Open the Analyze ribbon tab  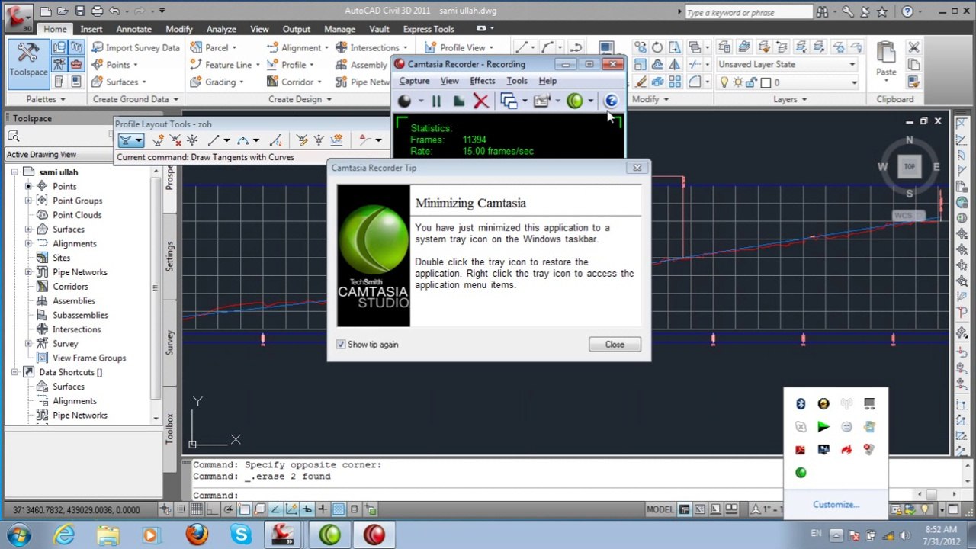pyautogui.click(x=221, y=29)
